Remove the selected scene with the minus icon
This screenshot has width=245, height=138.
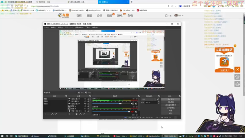[x=48, y=114]
